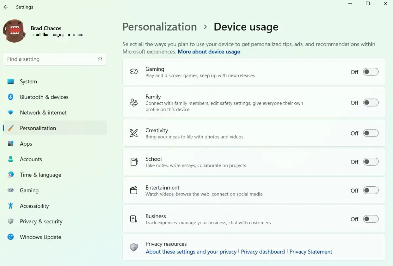Screen dimensions: 393x266
Task: Toggle Entertainment device usage on
Action: pos(371,190)
